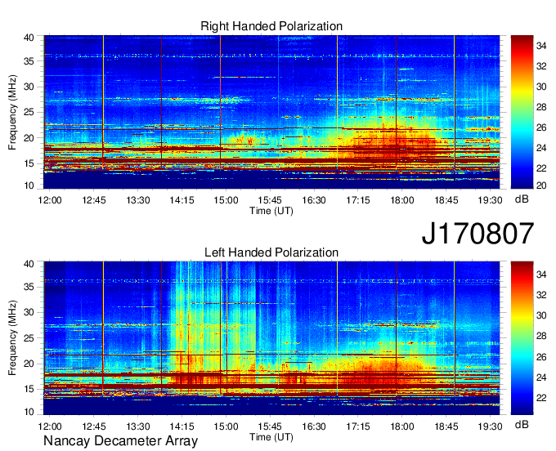Click the dB label beside Right Handed color bar
Screen dimensions: 556x451
(522, 199)
